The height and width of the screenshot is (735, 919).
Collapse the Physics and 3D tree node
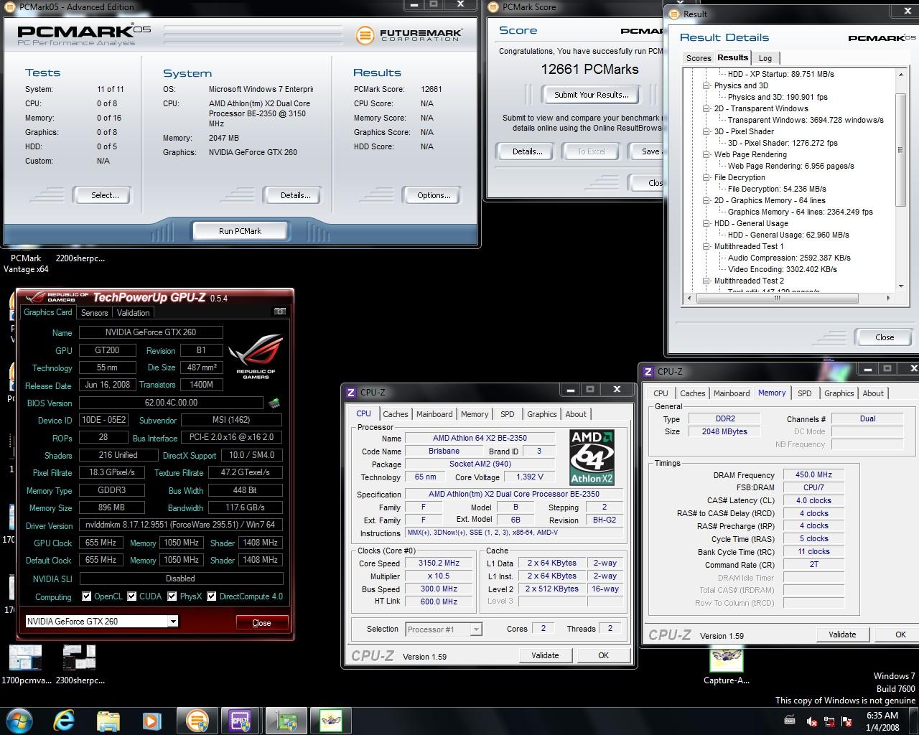coord(706,85)
